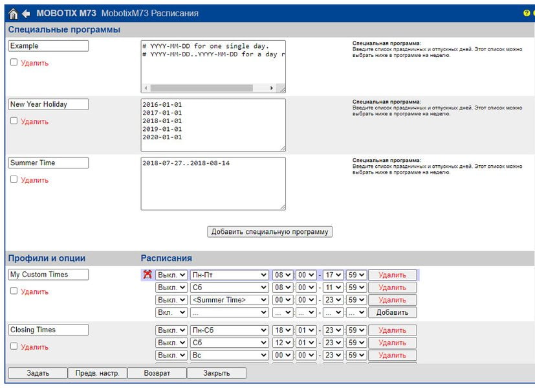Open the Пн-Пт weekday dropdown
Screen dimensions: 535x388
tap(229, 275)
